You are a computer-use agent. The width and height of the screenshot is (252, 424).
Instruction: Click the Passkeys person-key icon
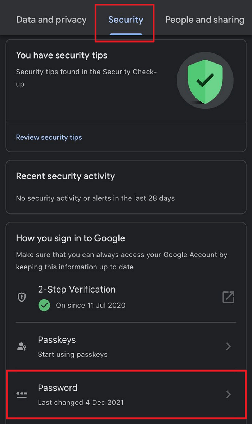(22, 347)
